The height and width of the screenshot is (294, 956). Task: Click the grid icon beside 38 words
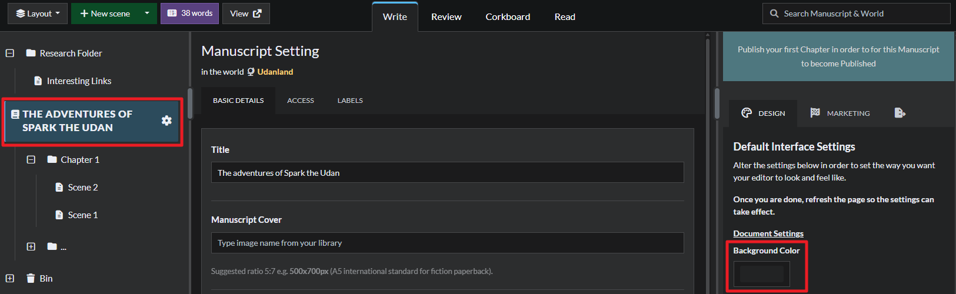click(172, 13)
